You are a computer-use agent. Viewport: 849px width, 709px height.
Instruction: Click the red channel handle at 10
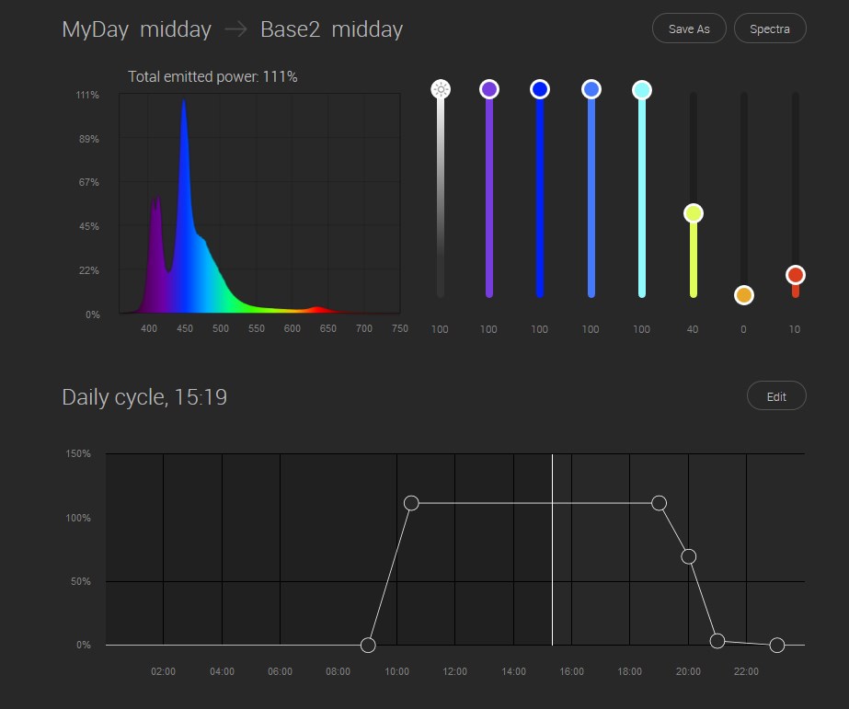796,275
